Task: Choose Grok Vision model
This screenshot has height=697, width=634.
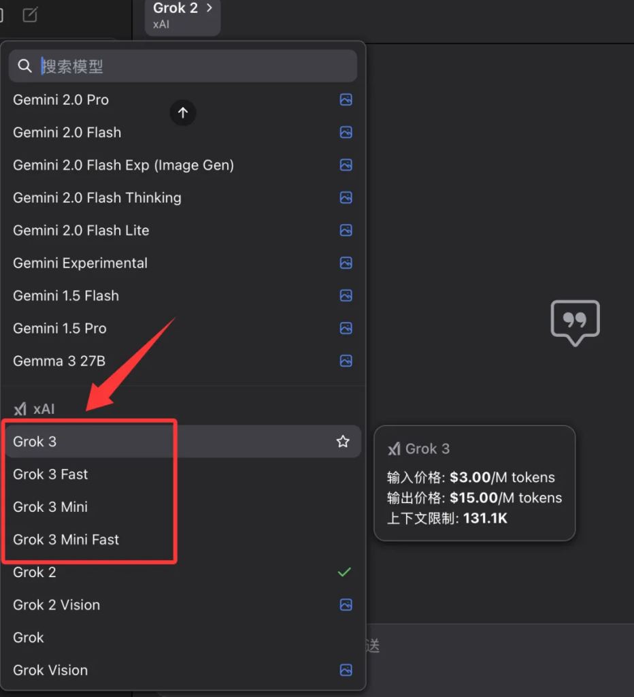Action: (182, 670)
